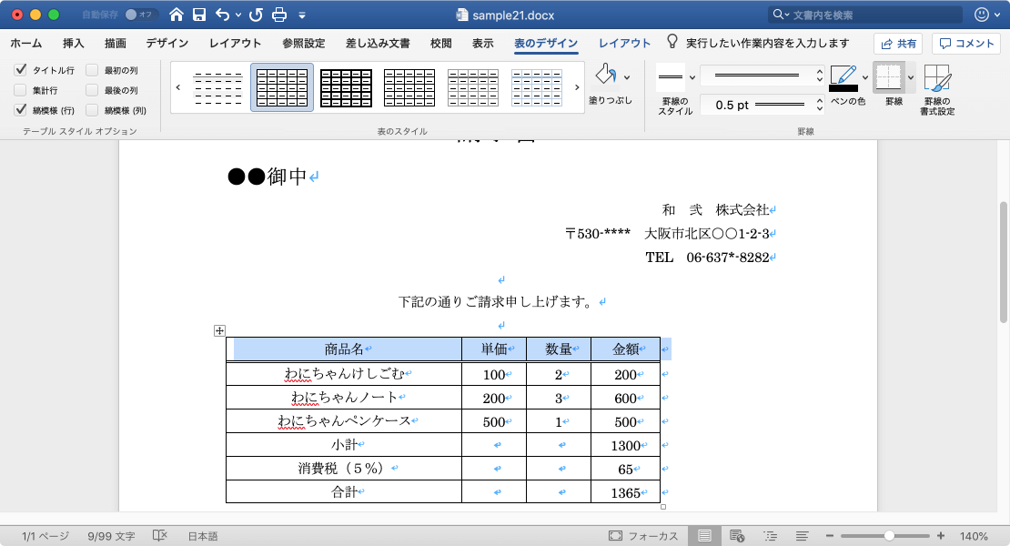
Task: Select the 表のデザイン tab
Action: (x=546, y=43)
